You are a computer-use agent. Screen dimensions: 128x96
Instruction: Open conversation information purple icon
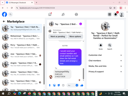[x=81, y=24]
